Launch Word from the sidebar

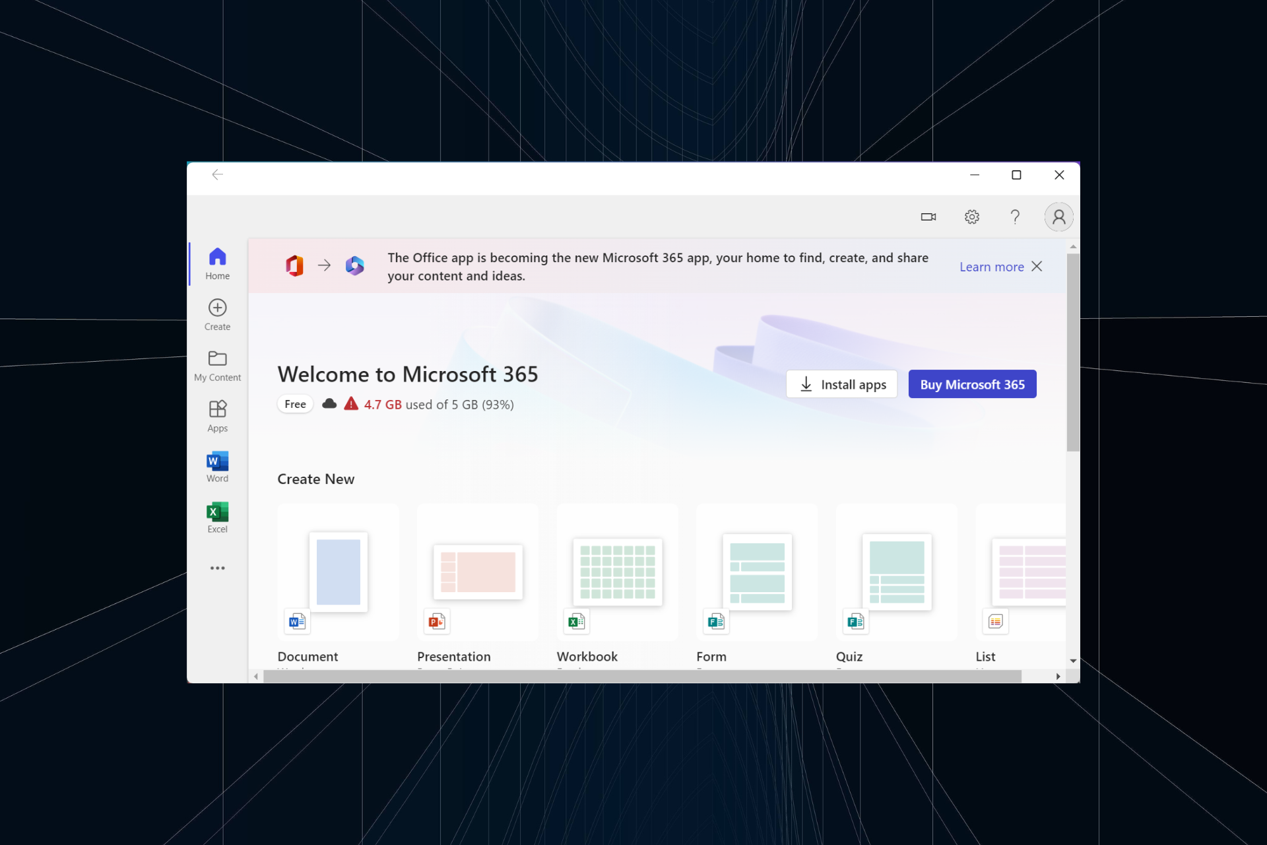click(217, 467)
